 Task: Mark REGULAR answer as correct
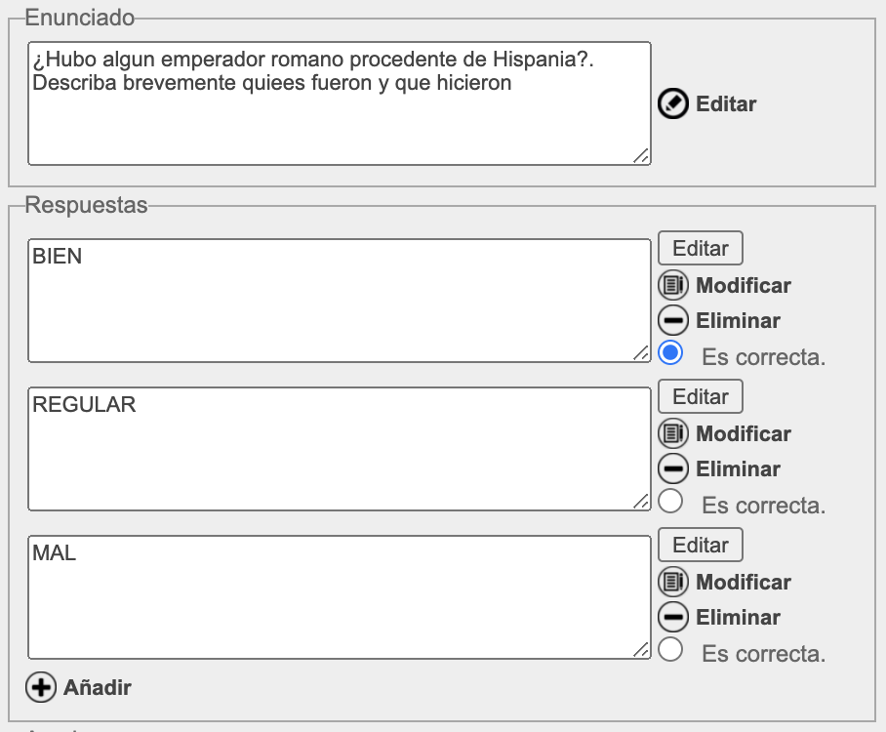[670, 502]
